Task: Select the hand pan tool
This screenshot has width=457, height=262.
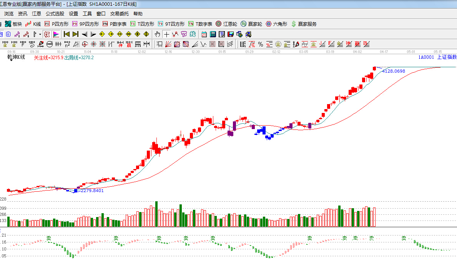Action: click(x=157, y=34)
